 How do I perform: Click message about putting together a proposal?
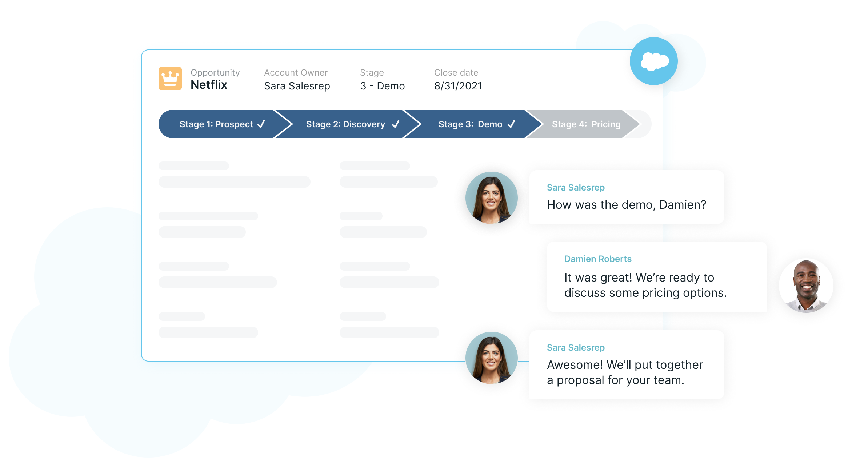[625, 372]
